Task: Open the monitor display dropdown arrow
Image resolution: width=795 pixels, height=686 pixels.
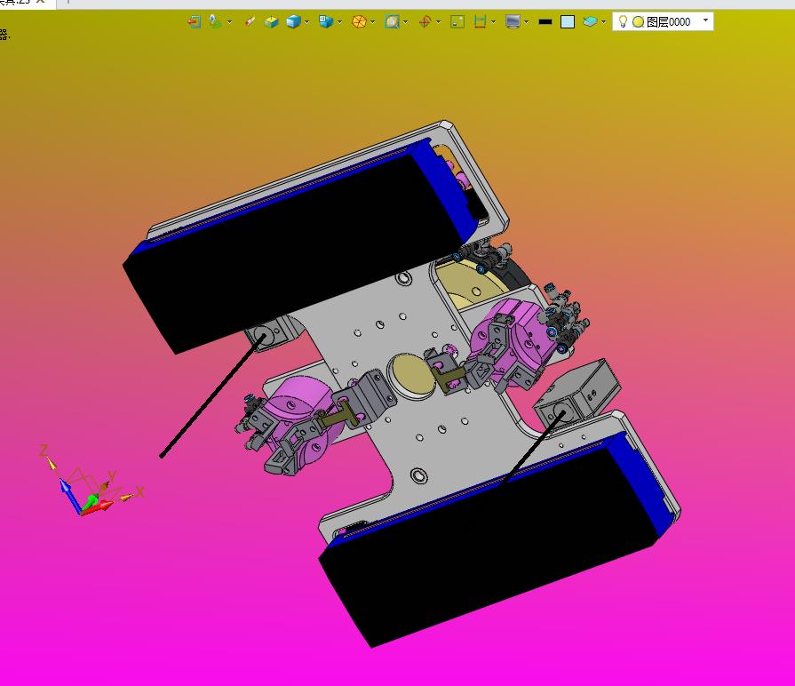Action: [526, 22]
